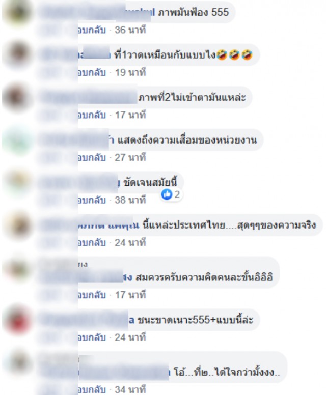Open the "38 นาที" timestamp
The width and height of the screenshot is (326, 395).
click(x=130, y=200)
